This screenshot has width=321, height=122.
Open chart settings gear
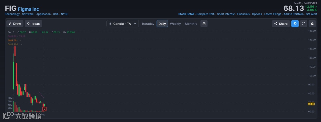[312, 24]
